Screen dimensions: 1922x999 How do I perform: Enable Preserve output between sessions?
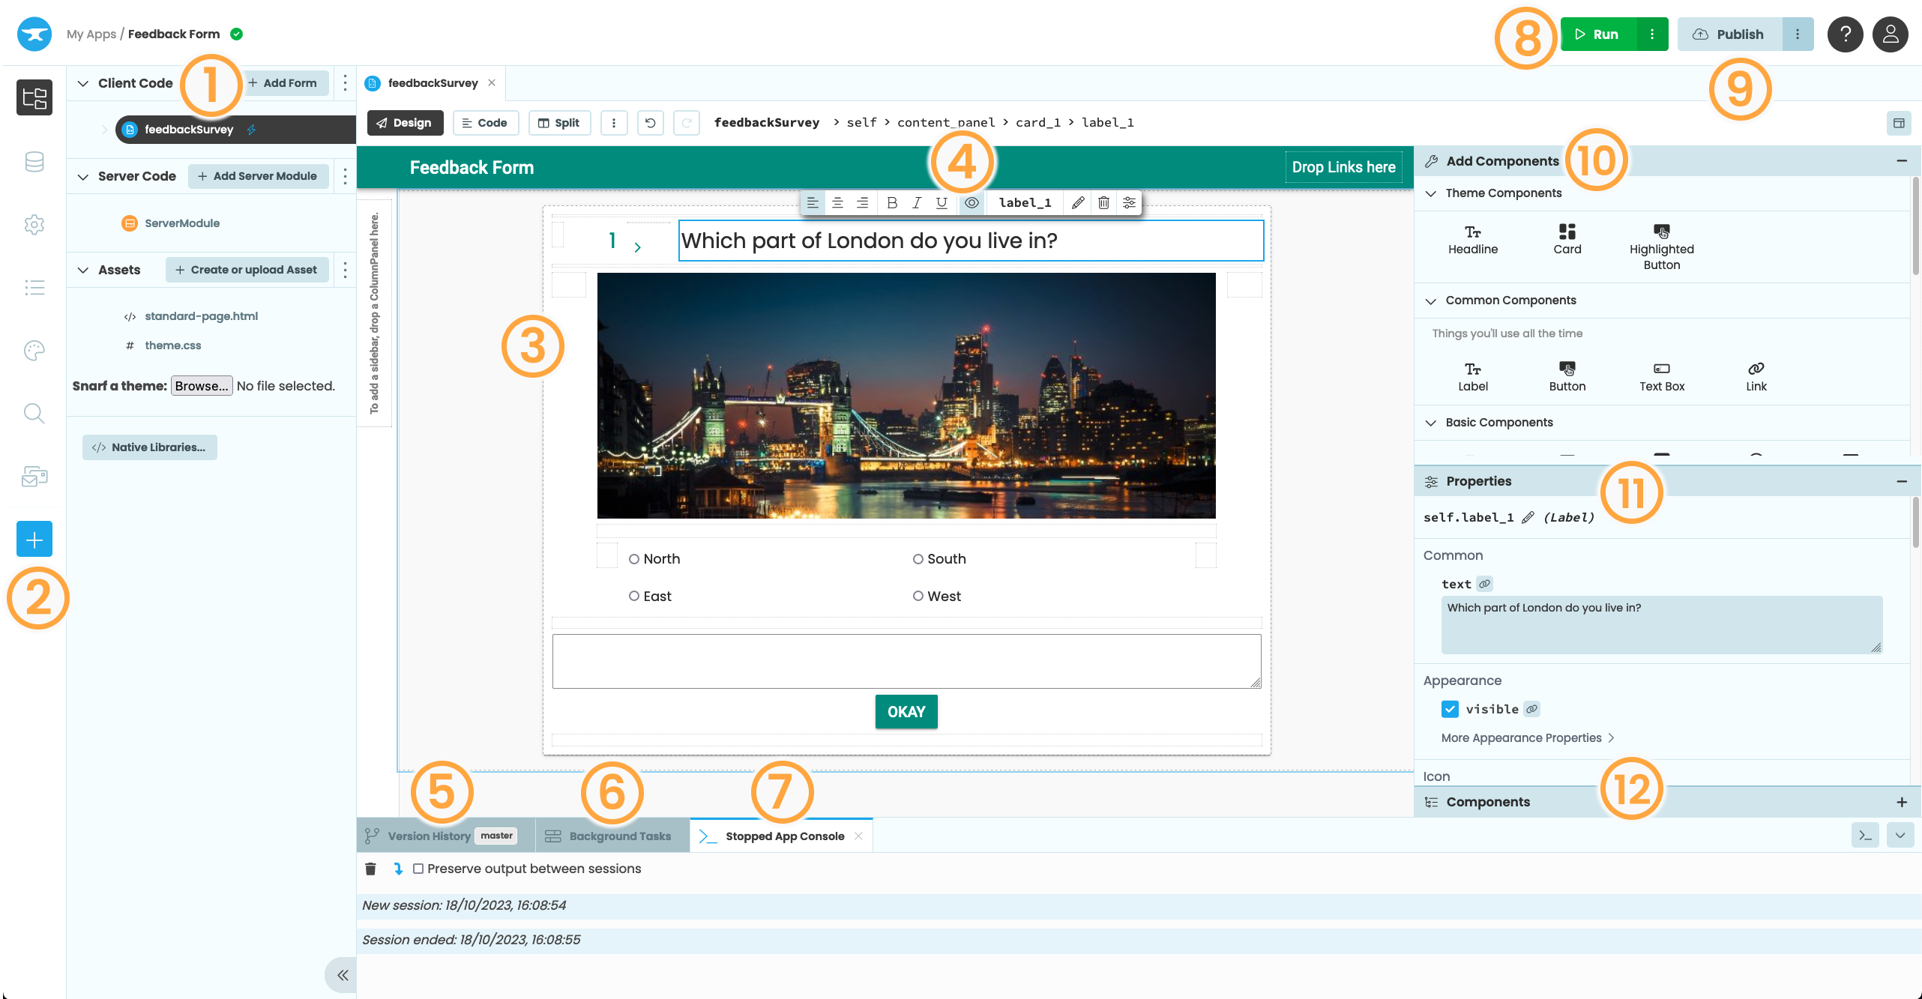coord(418,869)
